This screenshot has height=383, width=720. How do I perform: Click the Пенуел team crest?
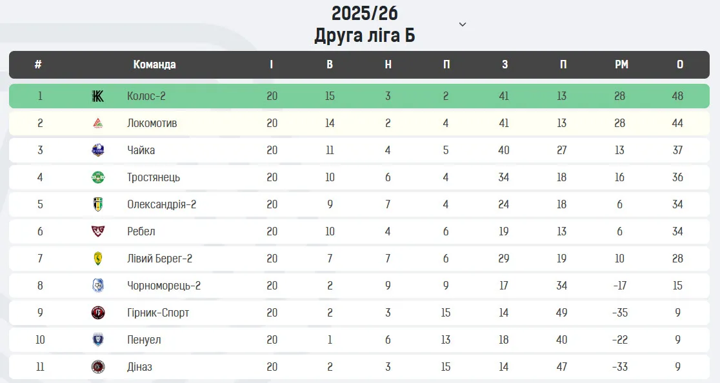[98, 340]
